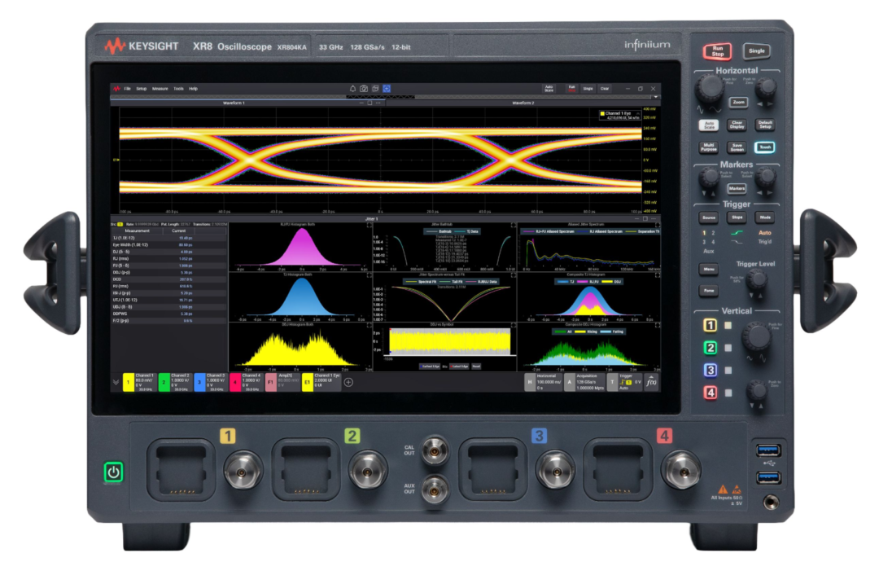Open the three-dot menu on the Waveform 1 pane
879x584 pixels.
click(x=378, y=103)
